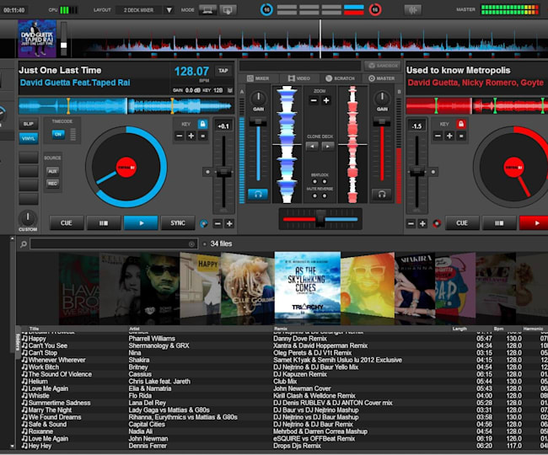
Task: Click left deck SYNC button
Action: (178, 222)
